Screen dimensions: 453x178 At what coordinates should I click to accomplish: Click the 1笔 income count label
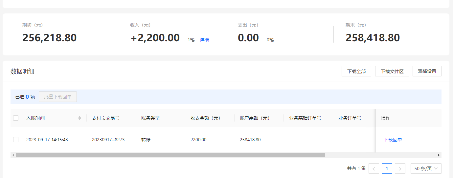(191, 40)
